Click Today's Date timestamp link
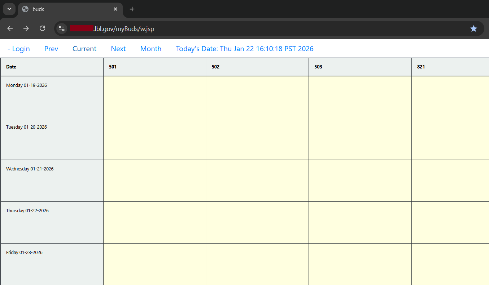The width and height of the screenshot is (489, 285). [245, 49]
